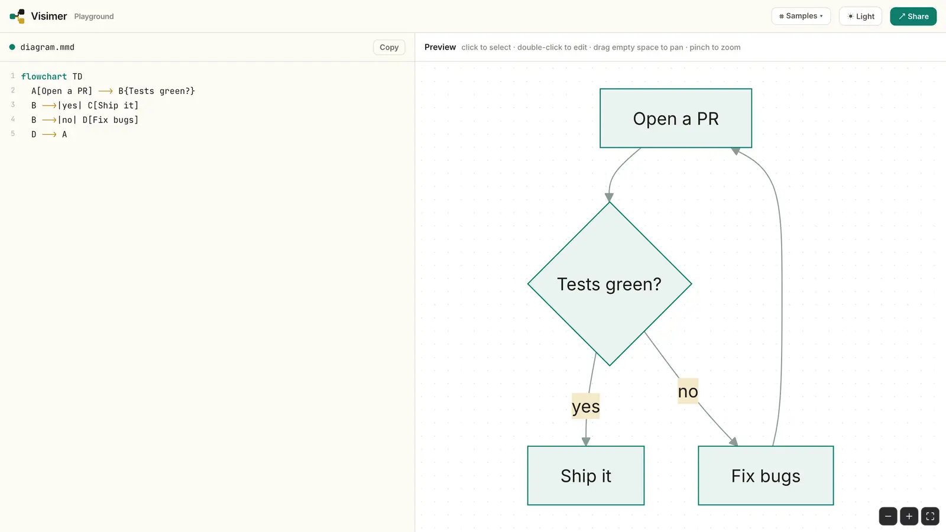Click the code line 'D --> A'
The image size is (946, 532).
(49, 134)
